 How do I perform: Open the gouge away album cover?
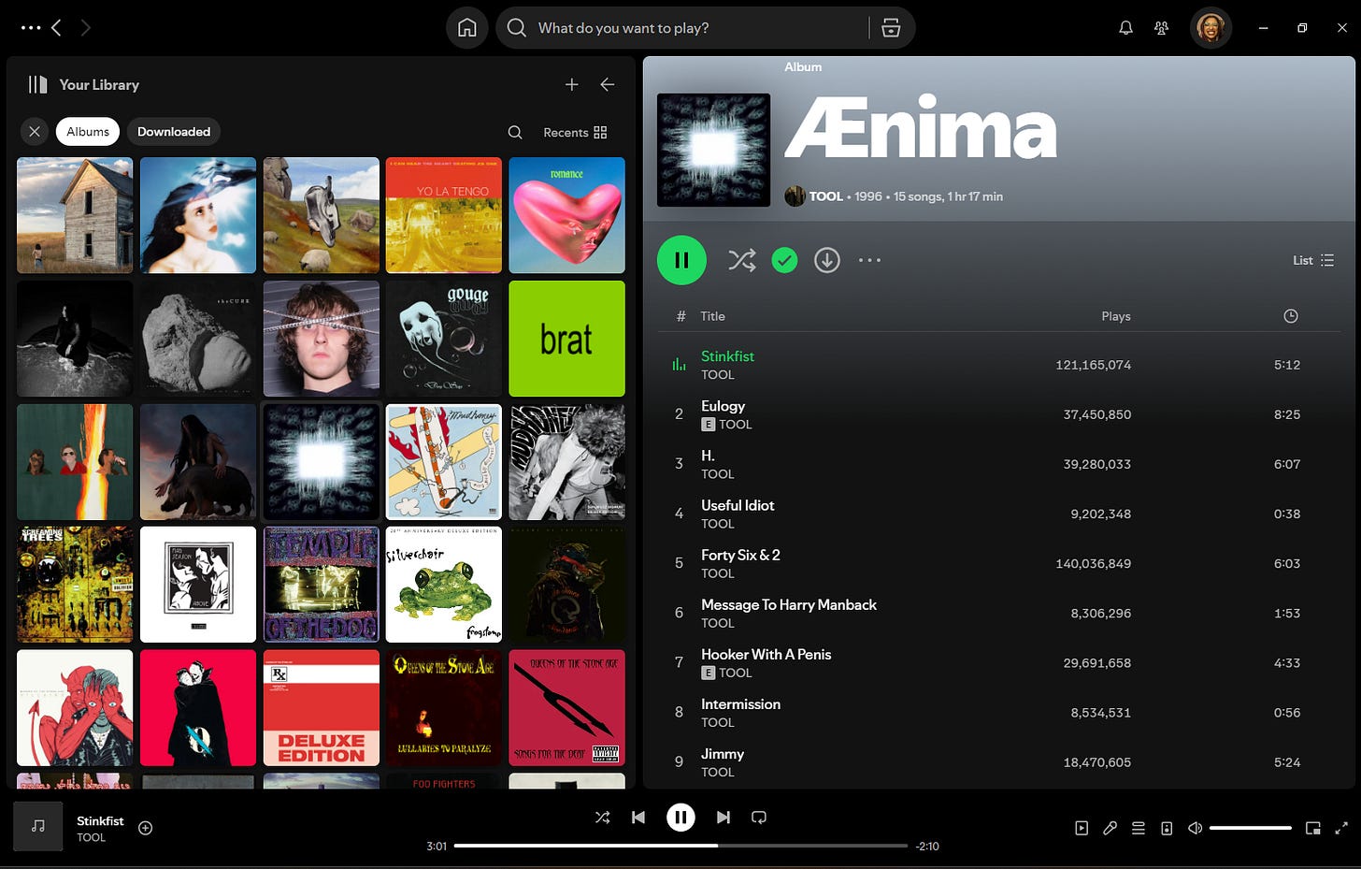coord(444,339)
